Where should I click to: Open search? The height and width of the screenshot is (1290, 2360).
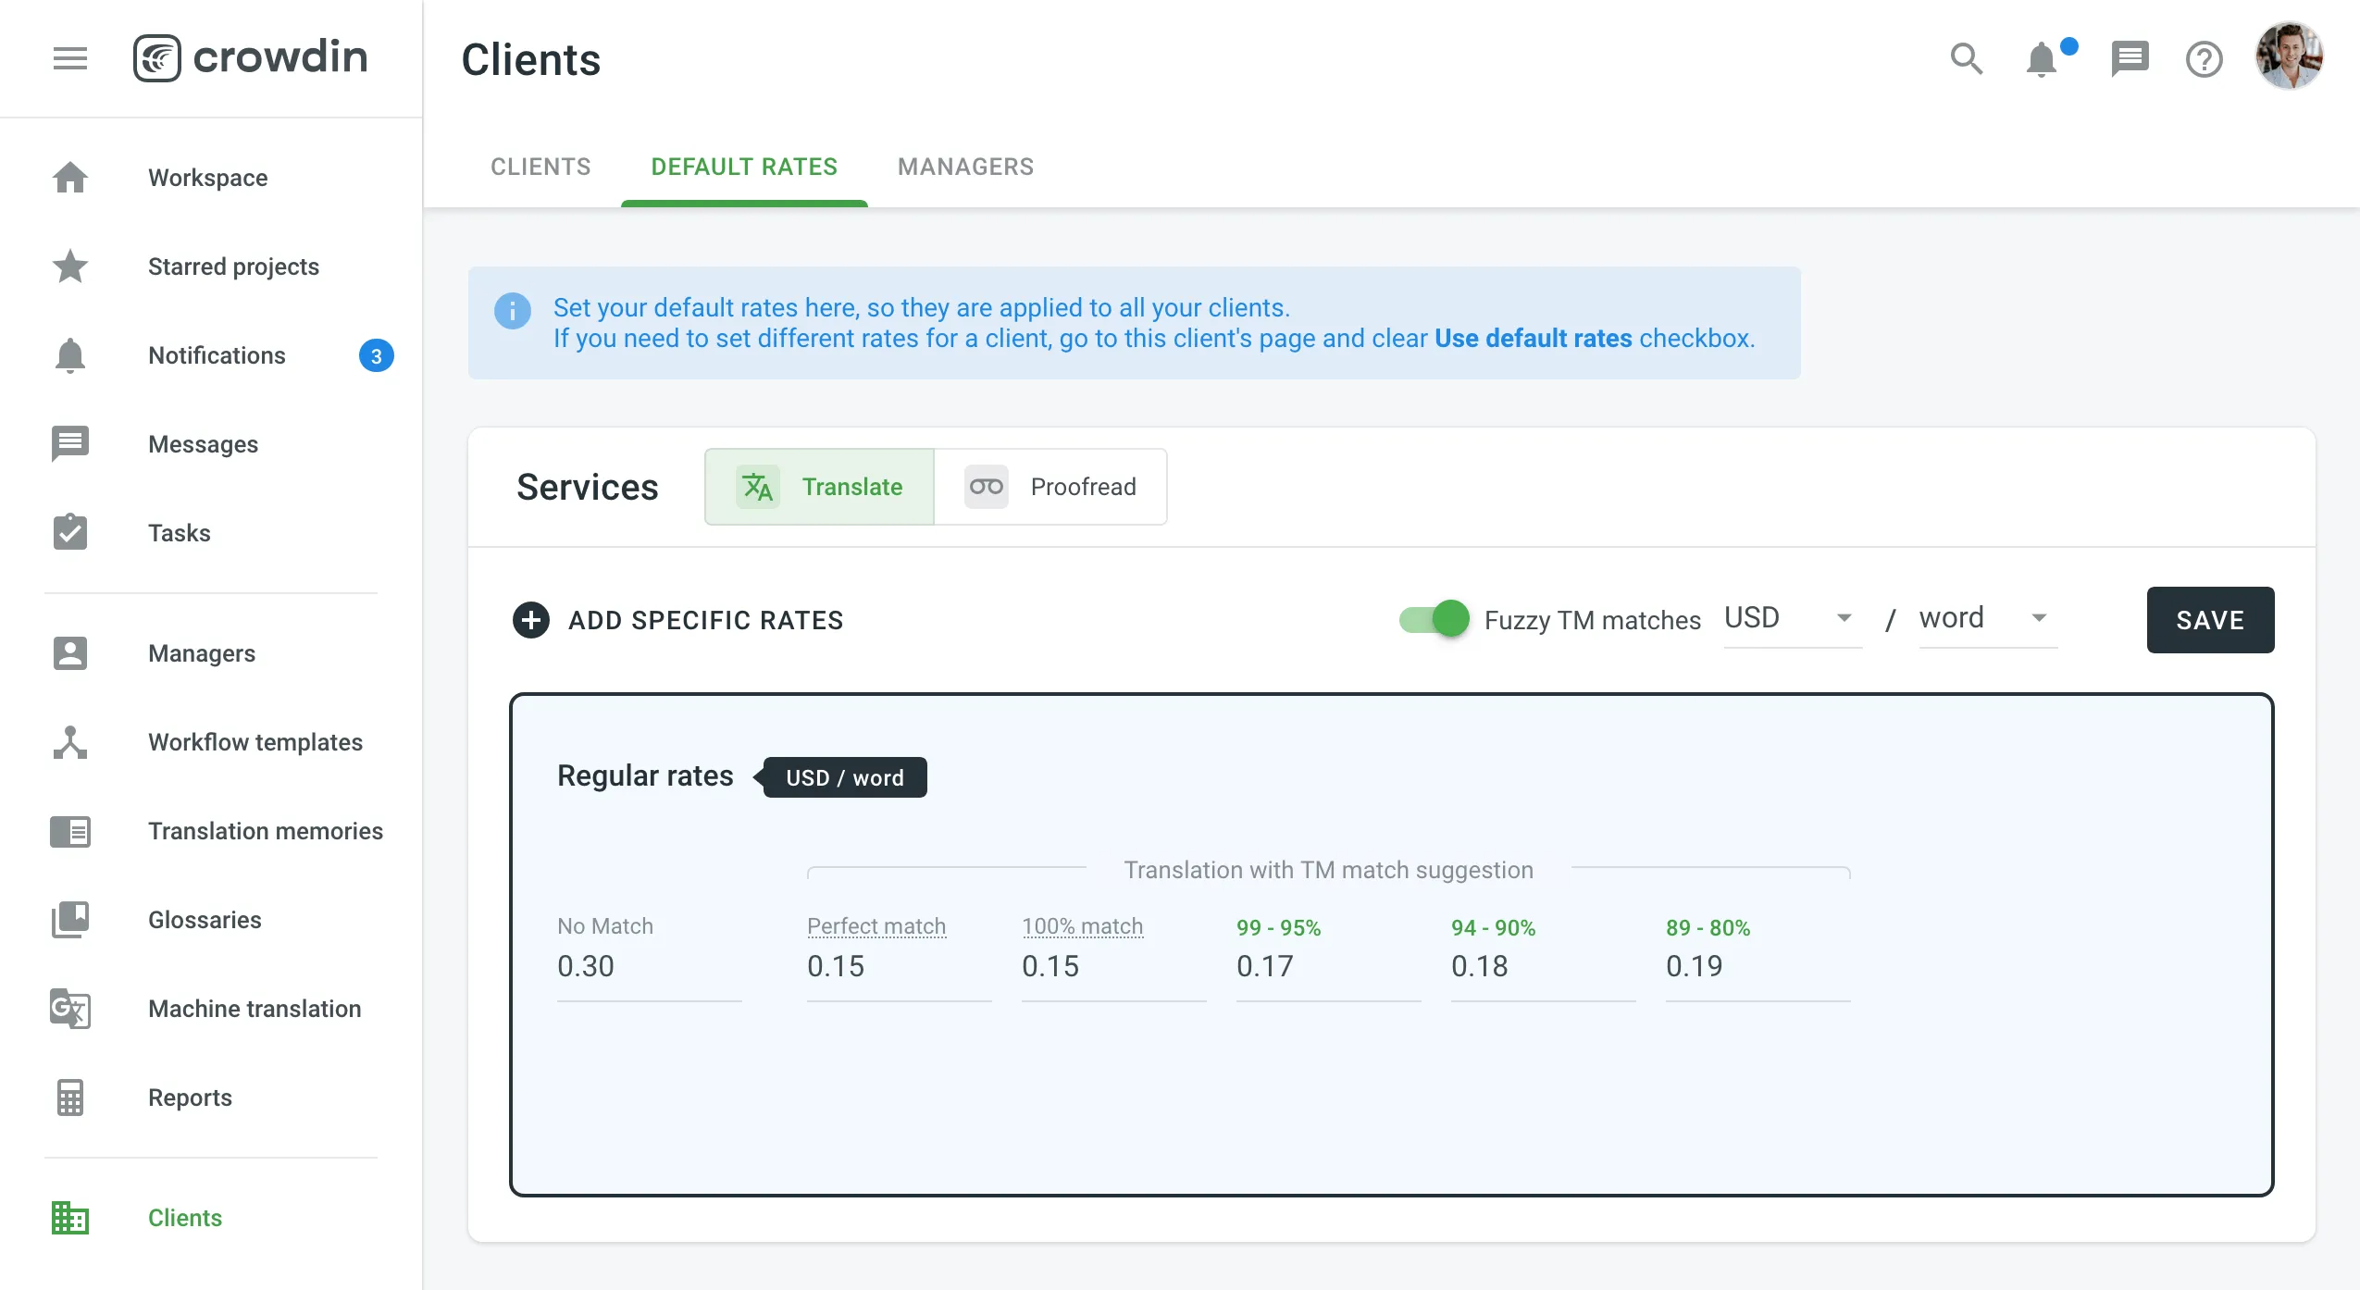1966,58
